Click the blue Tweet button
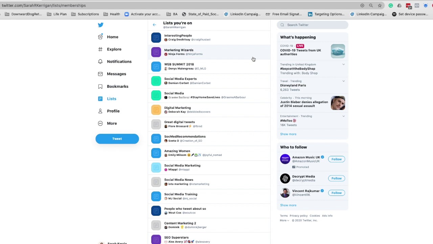This screenshot has height=244, width=433. 117,139
